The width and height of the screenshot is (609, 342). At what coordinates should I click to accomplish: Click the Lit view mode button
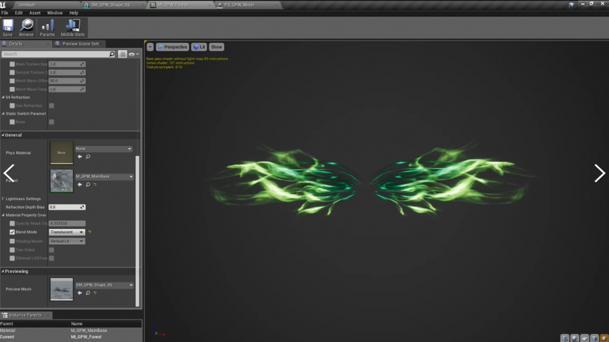coord(199,47)
